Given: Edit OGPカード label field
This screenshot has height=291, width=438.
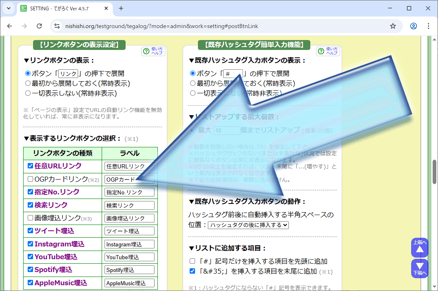Looking at the screenshot, I should click(130, 180).
